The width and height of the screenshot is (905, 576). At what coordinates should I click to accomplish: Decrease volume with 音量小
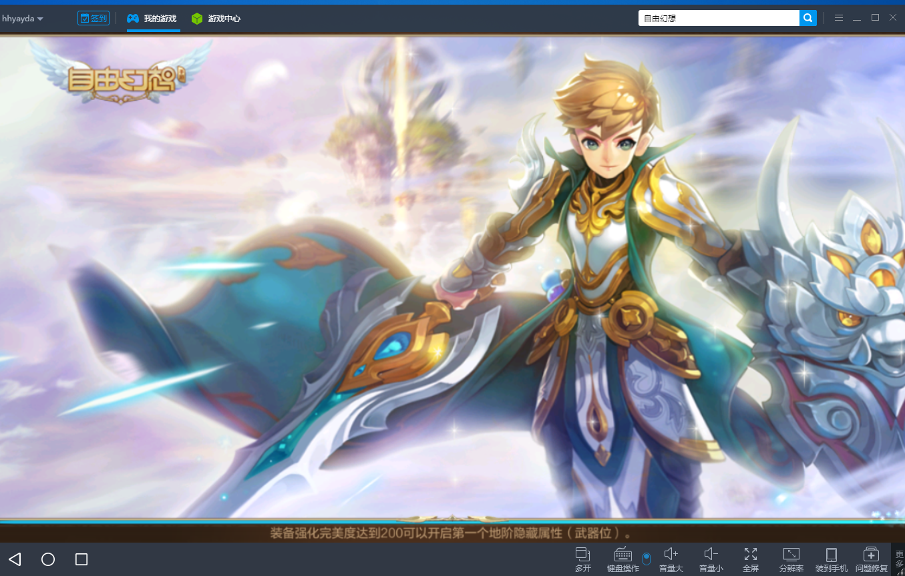pos(711,559)
